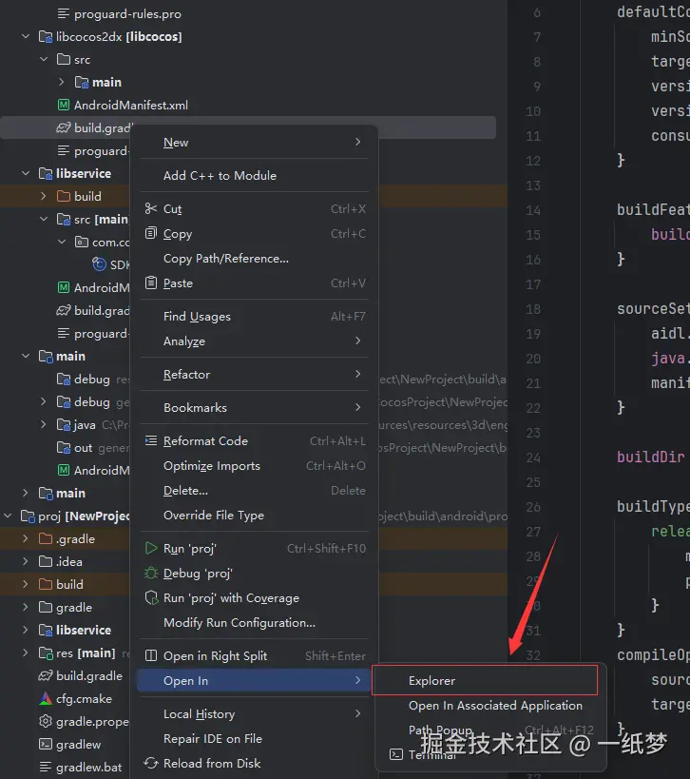
Task: Click the .idea folder icon
Action: coord(46,561)
